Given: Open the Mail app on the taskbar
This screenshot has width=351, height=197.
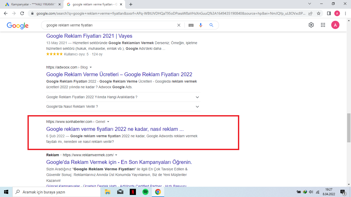Looking at the screenshot, I should pyautogui.click(x=120, y=192).
